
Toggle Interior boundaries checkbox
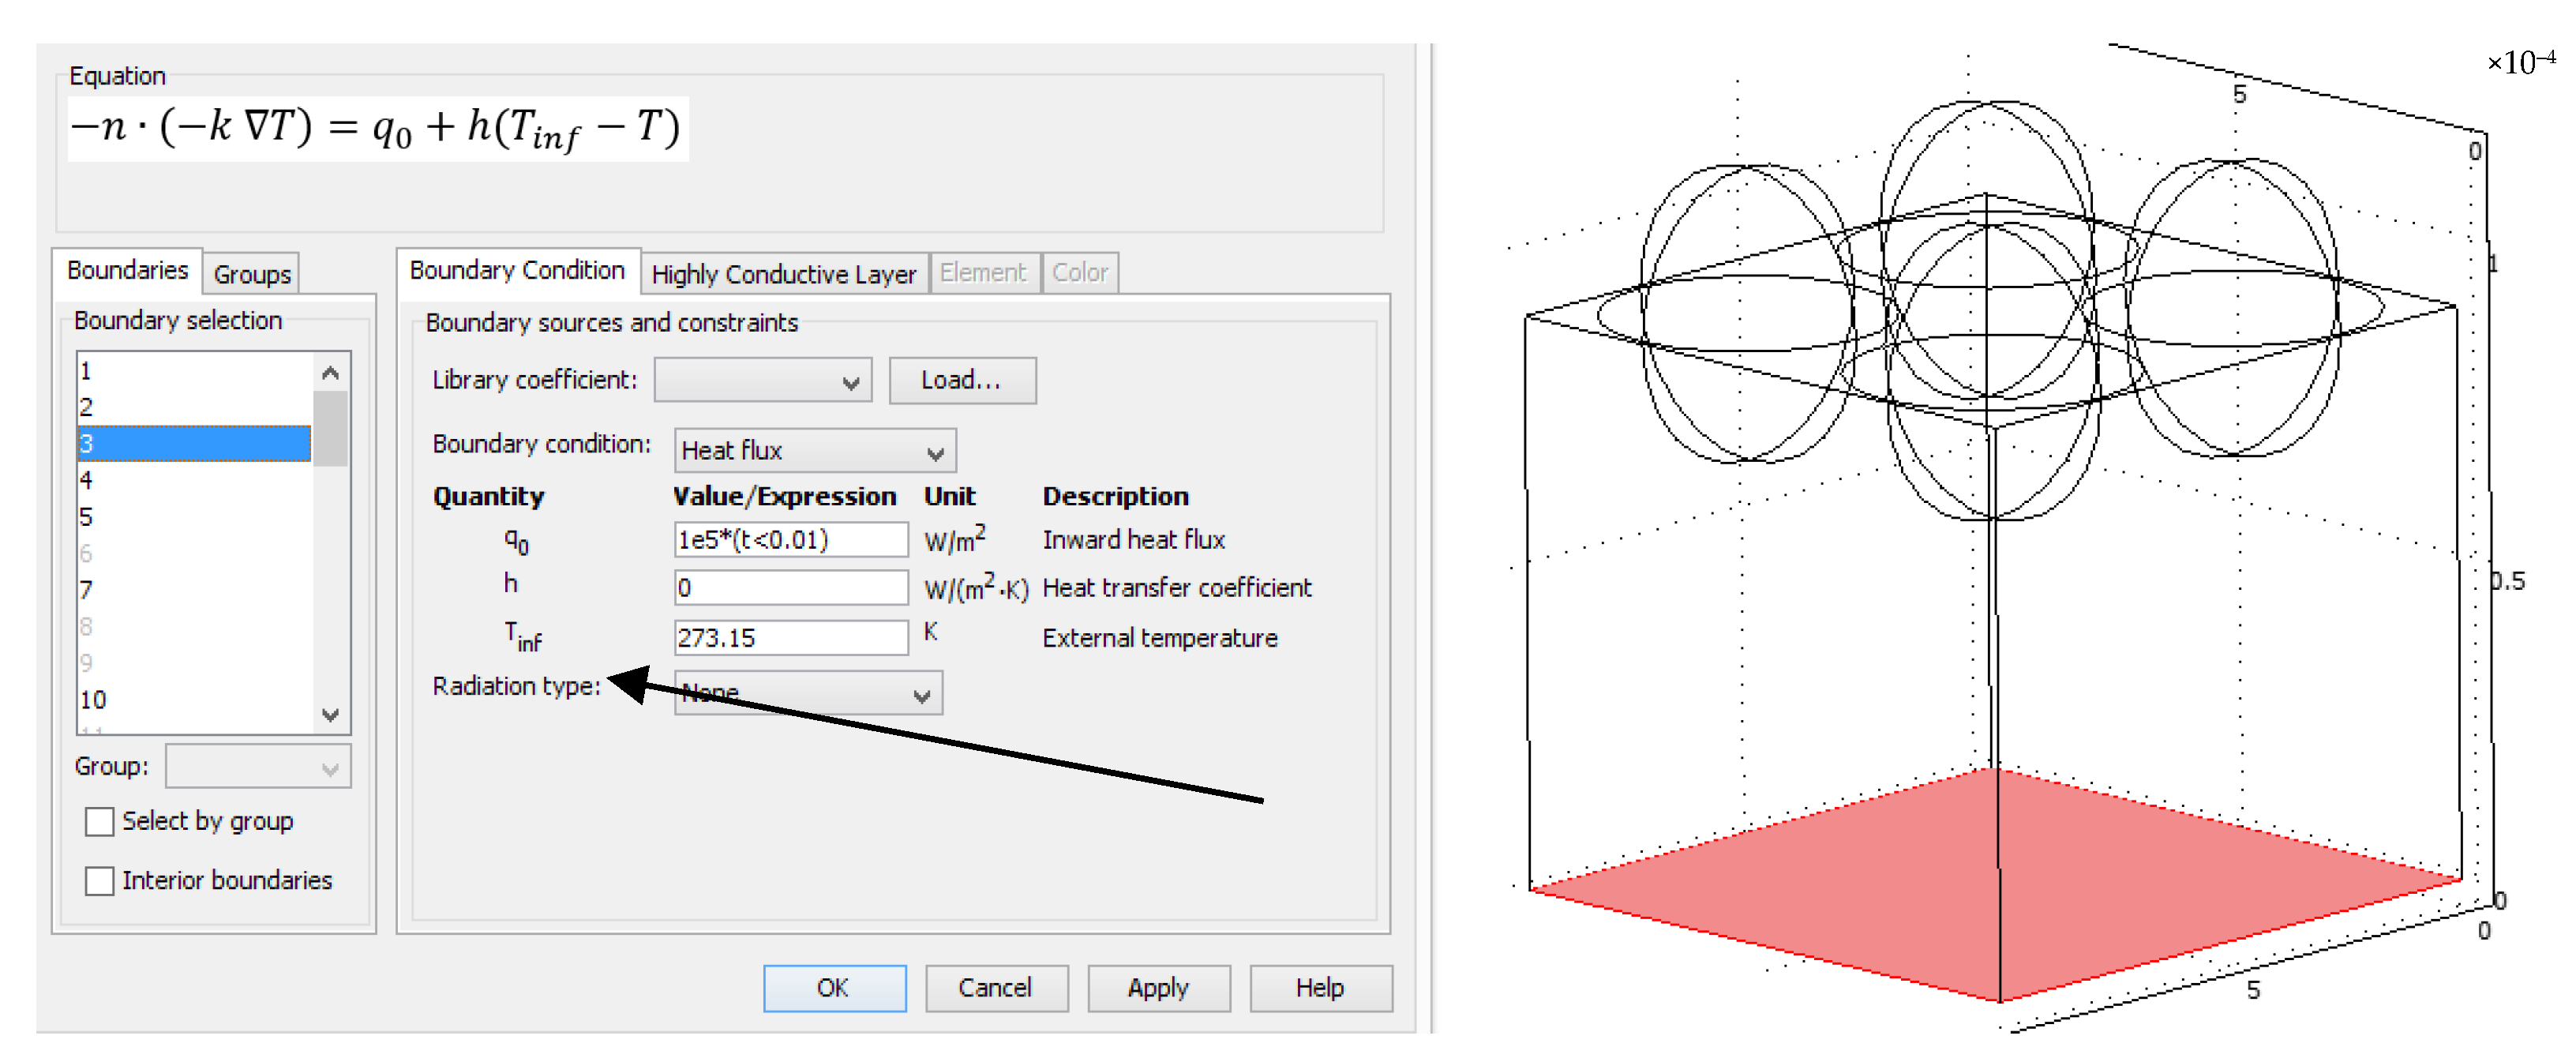(99, 881)
